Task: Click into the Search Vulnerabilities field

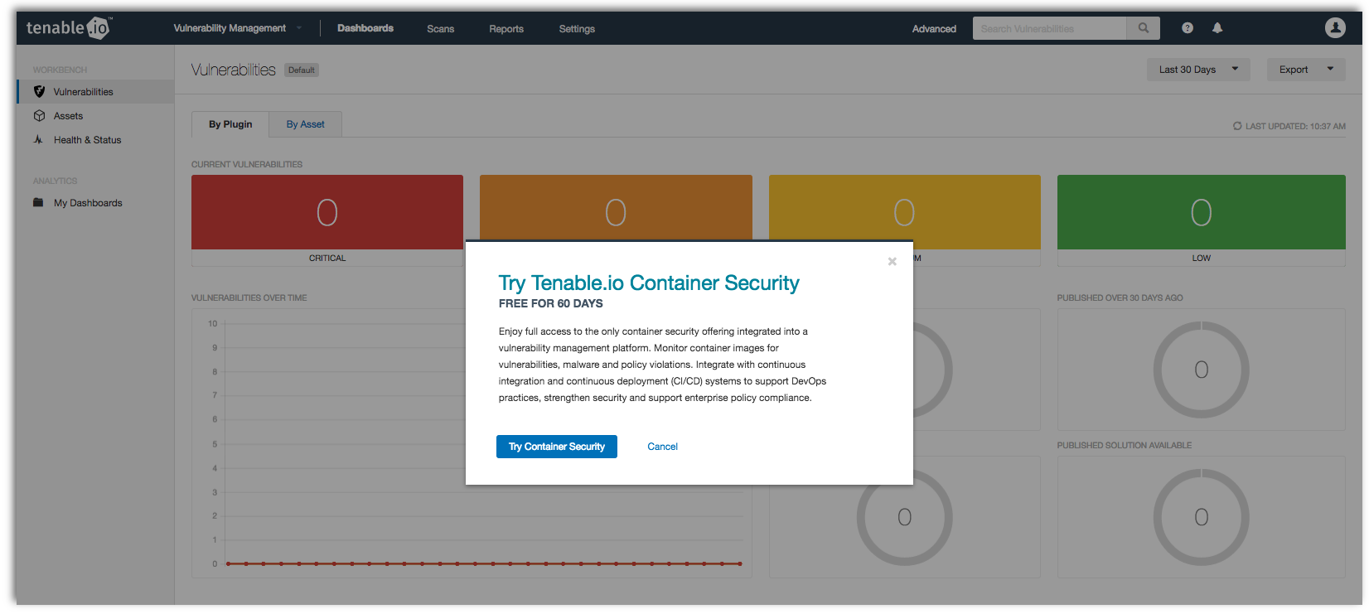Action: (x=1049, y=28)
